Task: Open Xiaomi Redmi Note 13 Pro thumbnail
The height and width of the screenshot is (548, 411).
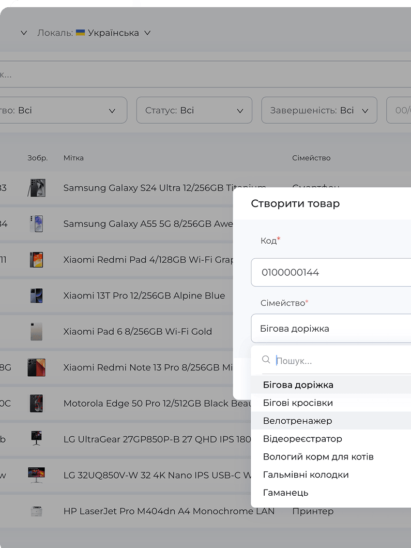Action: (x=36, y=367)
